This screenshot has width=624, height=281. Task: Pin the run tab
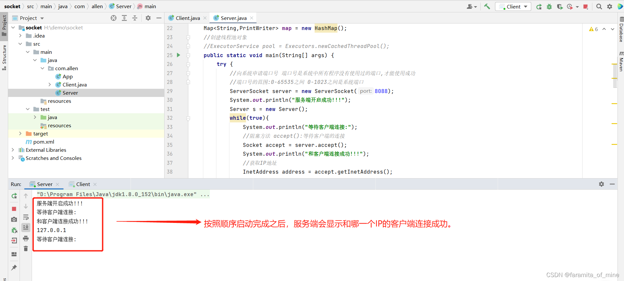pos(14,268)
